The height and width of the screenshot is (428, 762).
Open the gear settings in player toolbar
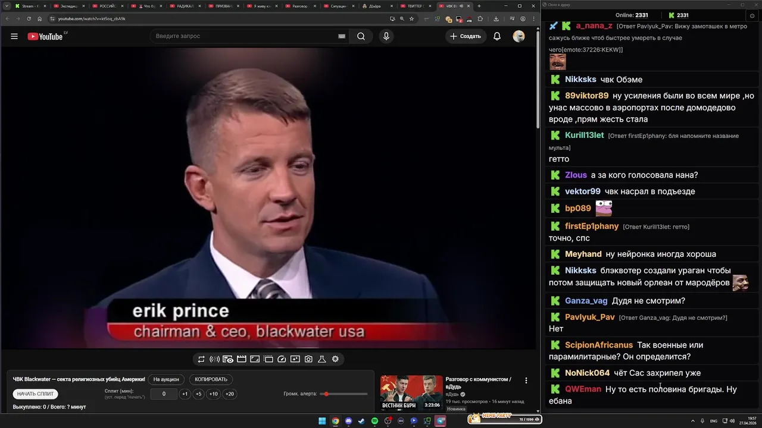(x=335, y=359)
